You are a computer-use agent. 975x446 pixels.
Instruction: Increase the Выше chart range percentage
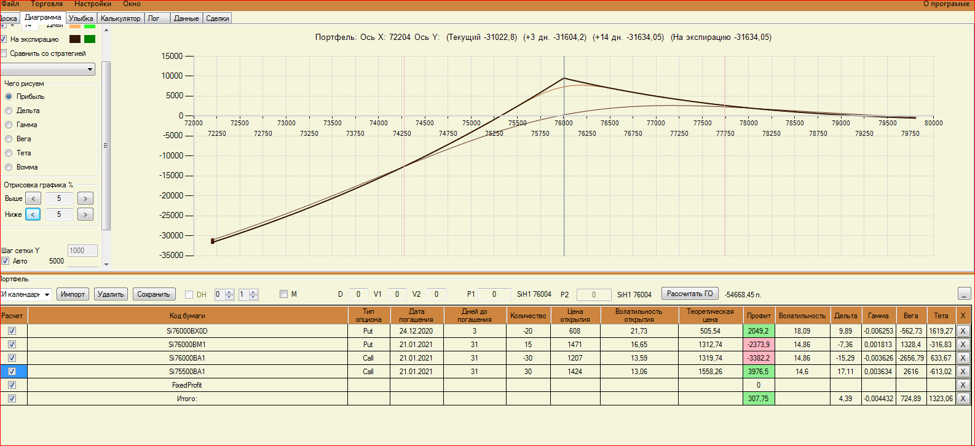85,198
